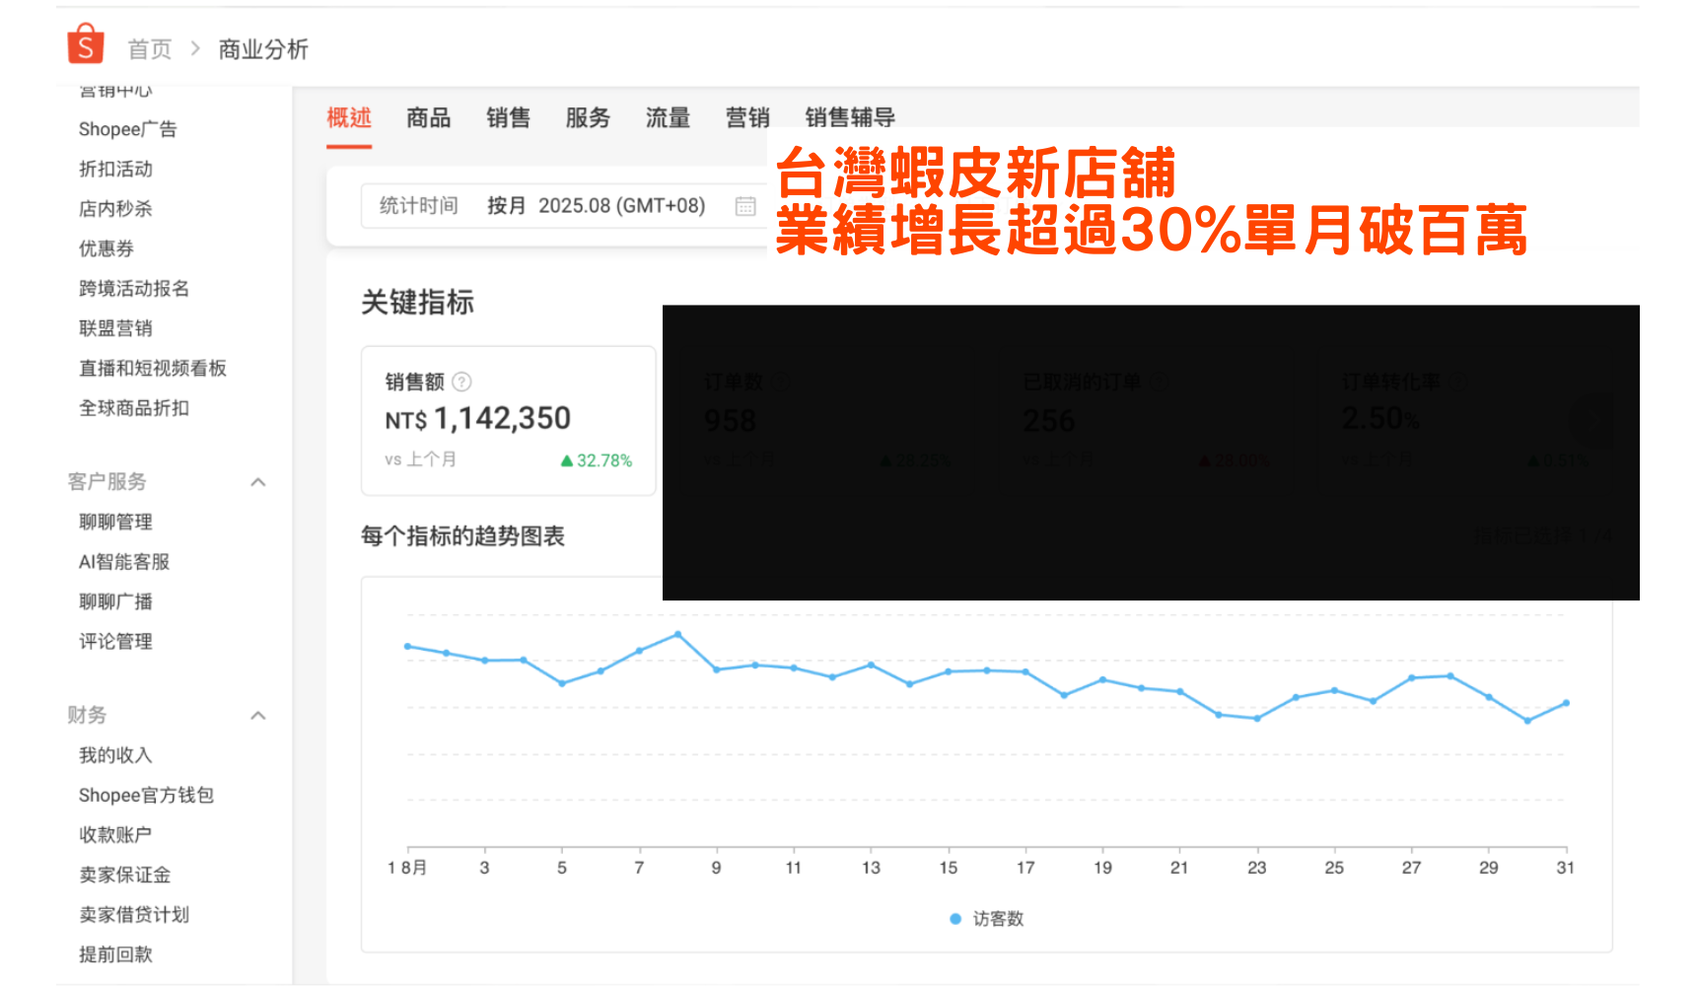
Task: Go to 首页 via breadcrumb
Action: pos(150,49)
